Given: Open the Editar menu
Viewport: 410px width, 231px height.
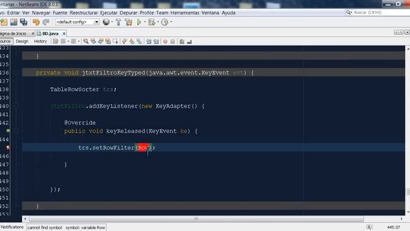Looking at the screenshot, I should [13, 13].
